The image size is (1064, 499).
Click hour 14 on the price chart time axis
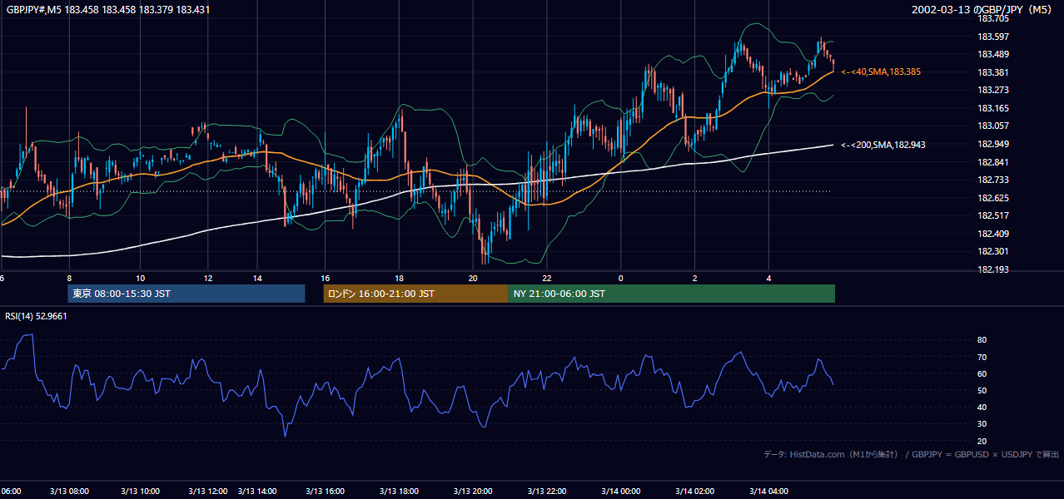click(258, 279)
